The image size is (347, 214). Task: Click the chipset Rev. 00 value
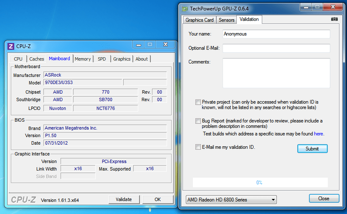tap(160, 92)
